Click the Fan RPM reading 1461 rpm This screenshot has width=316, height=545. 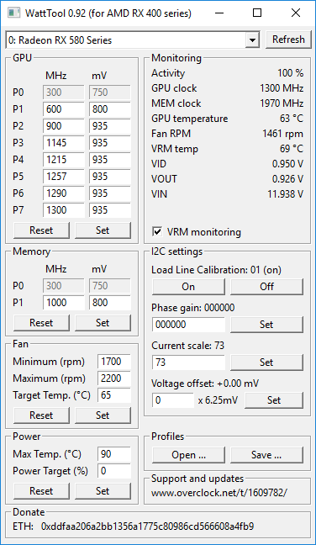pyautogui.click(x=282, y=134)
